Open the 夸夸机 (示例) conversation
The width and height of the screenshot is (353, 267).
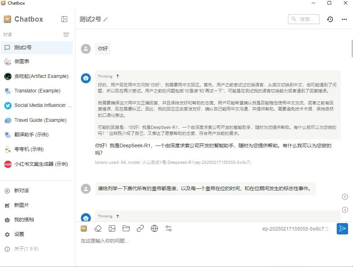pyautogui.click(x=37, y=149)
